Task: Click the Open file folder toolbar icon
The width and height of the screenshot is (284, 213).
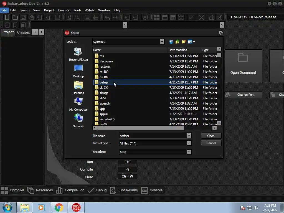Action: [x=15, y=17]
